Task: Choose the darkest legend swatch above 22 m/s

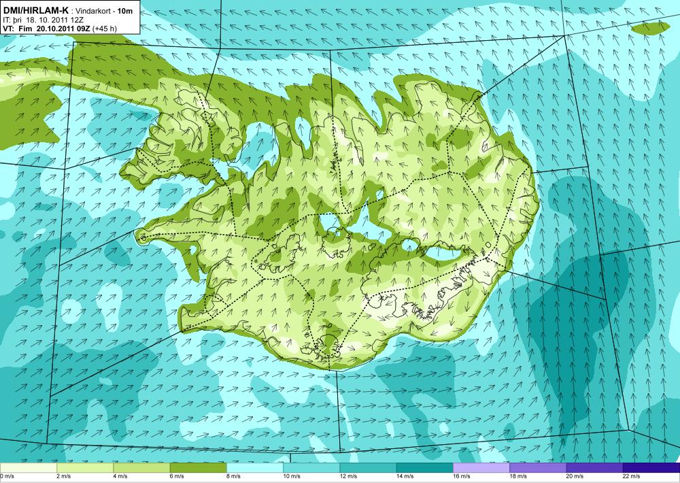Action: click(651, 468)
